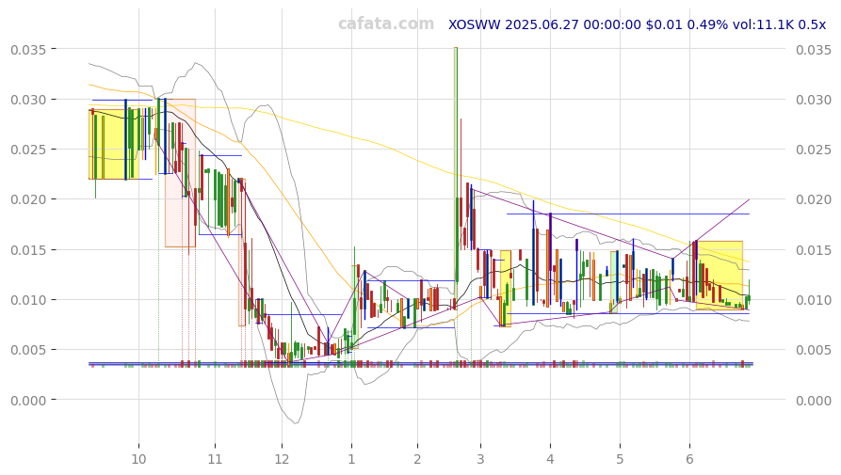Click x-axis month label 3

pyautogui.click(x=480, y=459)
